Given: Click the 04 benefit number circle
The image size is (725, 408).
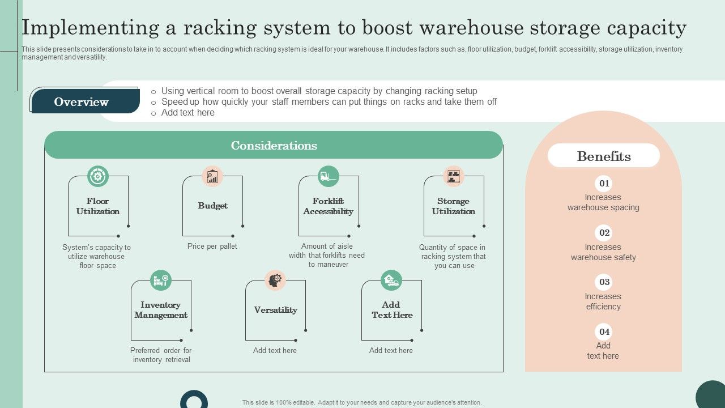Looking at the screenshot, I should coord(604,331).
